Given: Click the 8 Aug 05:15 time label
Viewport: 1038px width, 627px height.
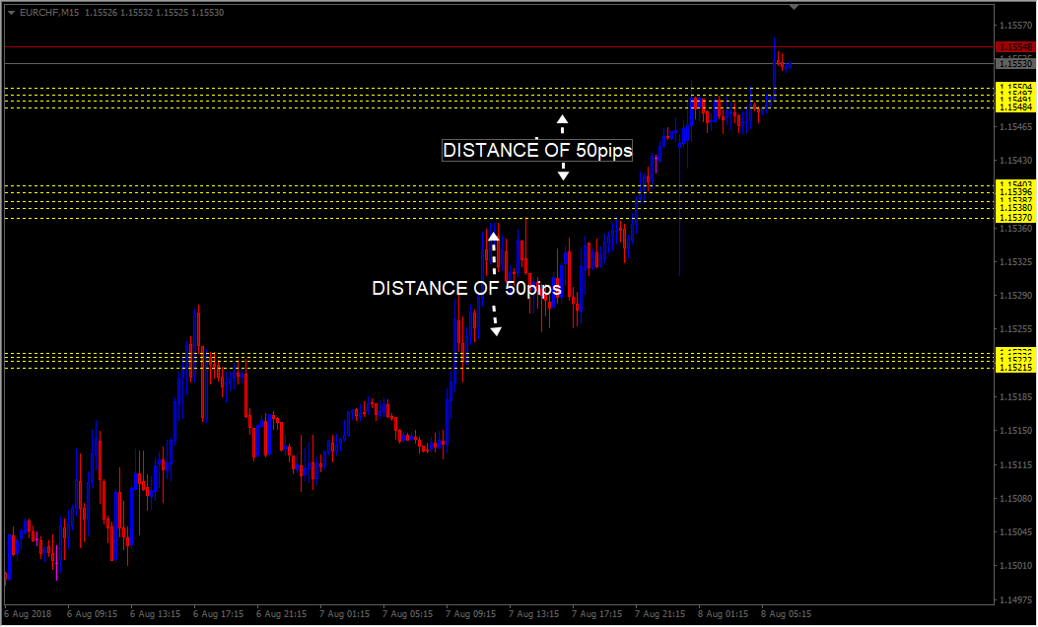Looking at the screenshot, I should click(786, 614).
